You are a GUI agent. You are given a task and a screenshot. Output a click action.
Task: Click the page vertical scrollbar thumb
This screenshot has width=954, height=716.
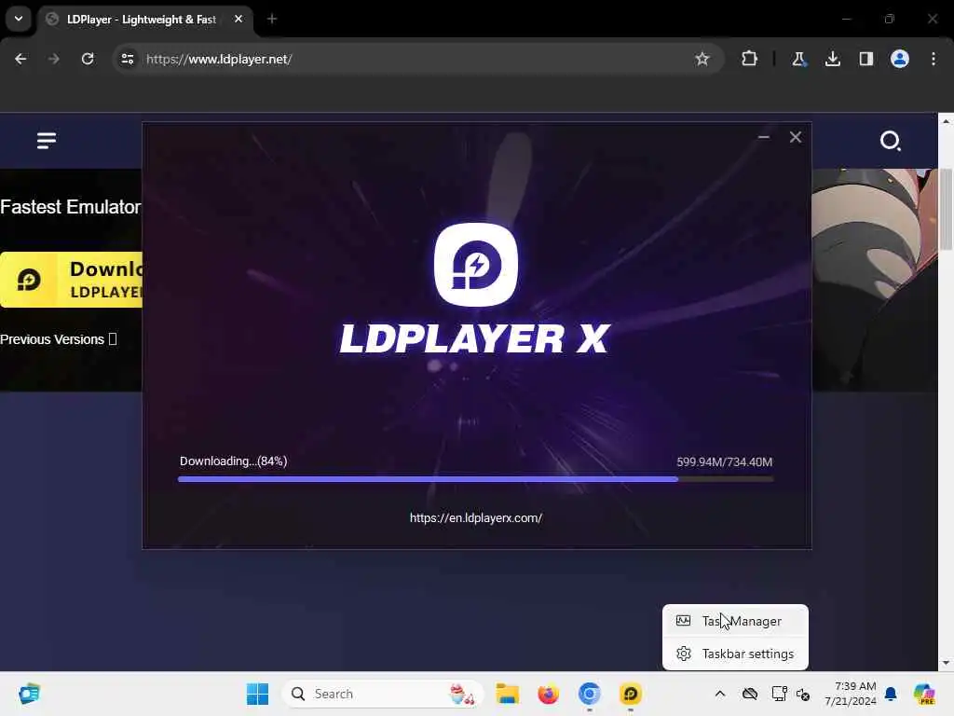[x=946, y=209]
